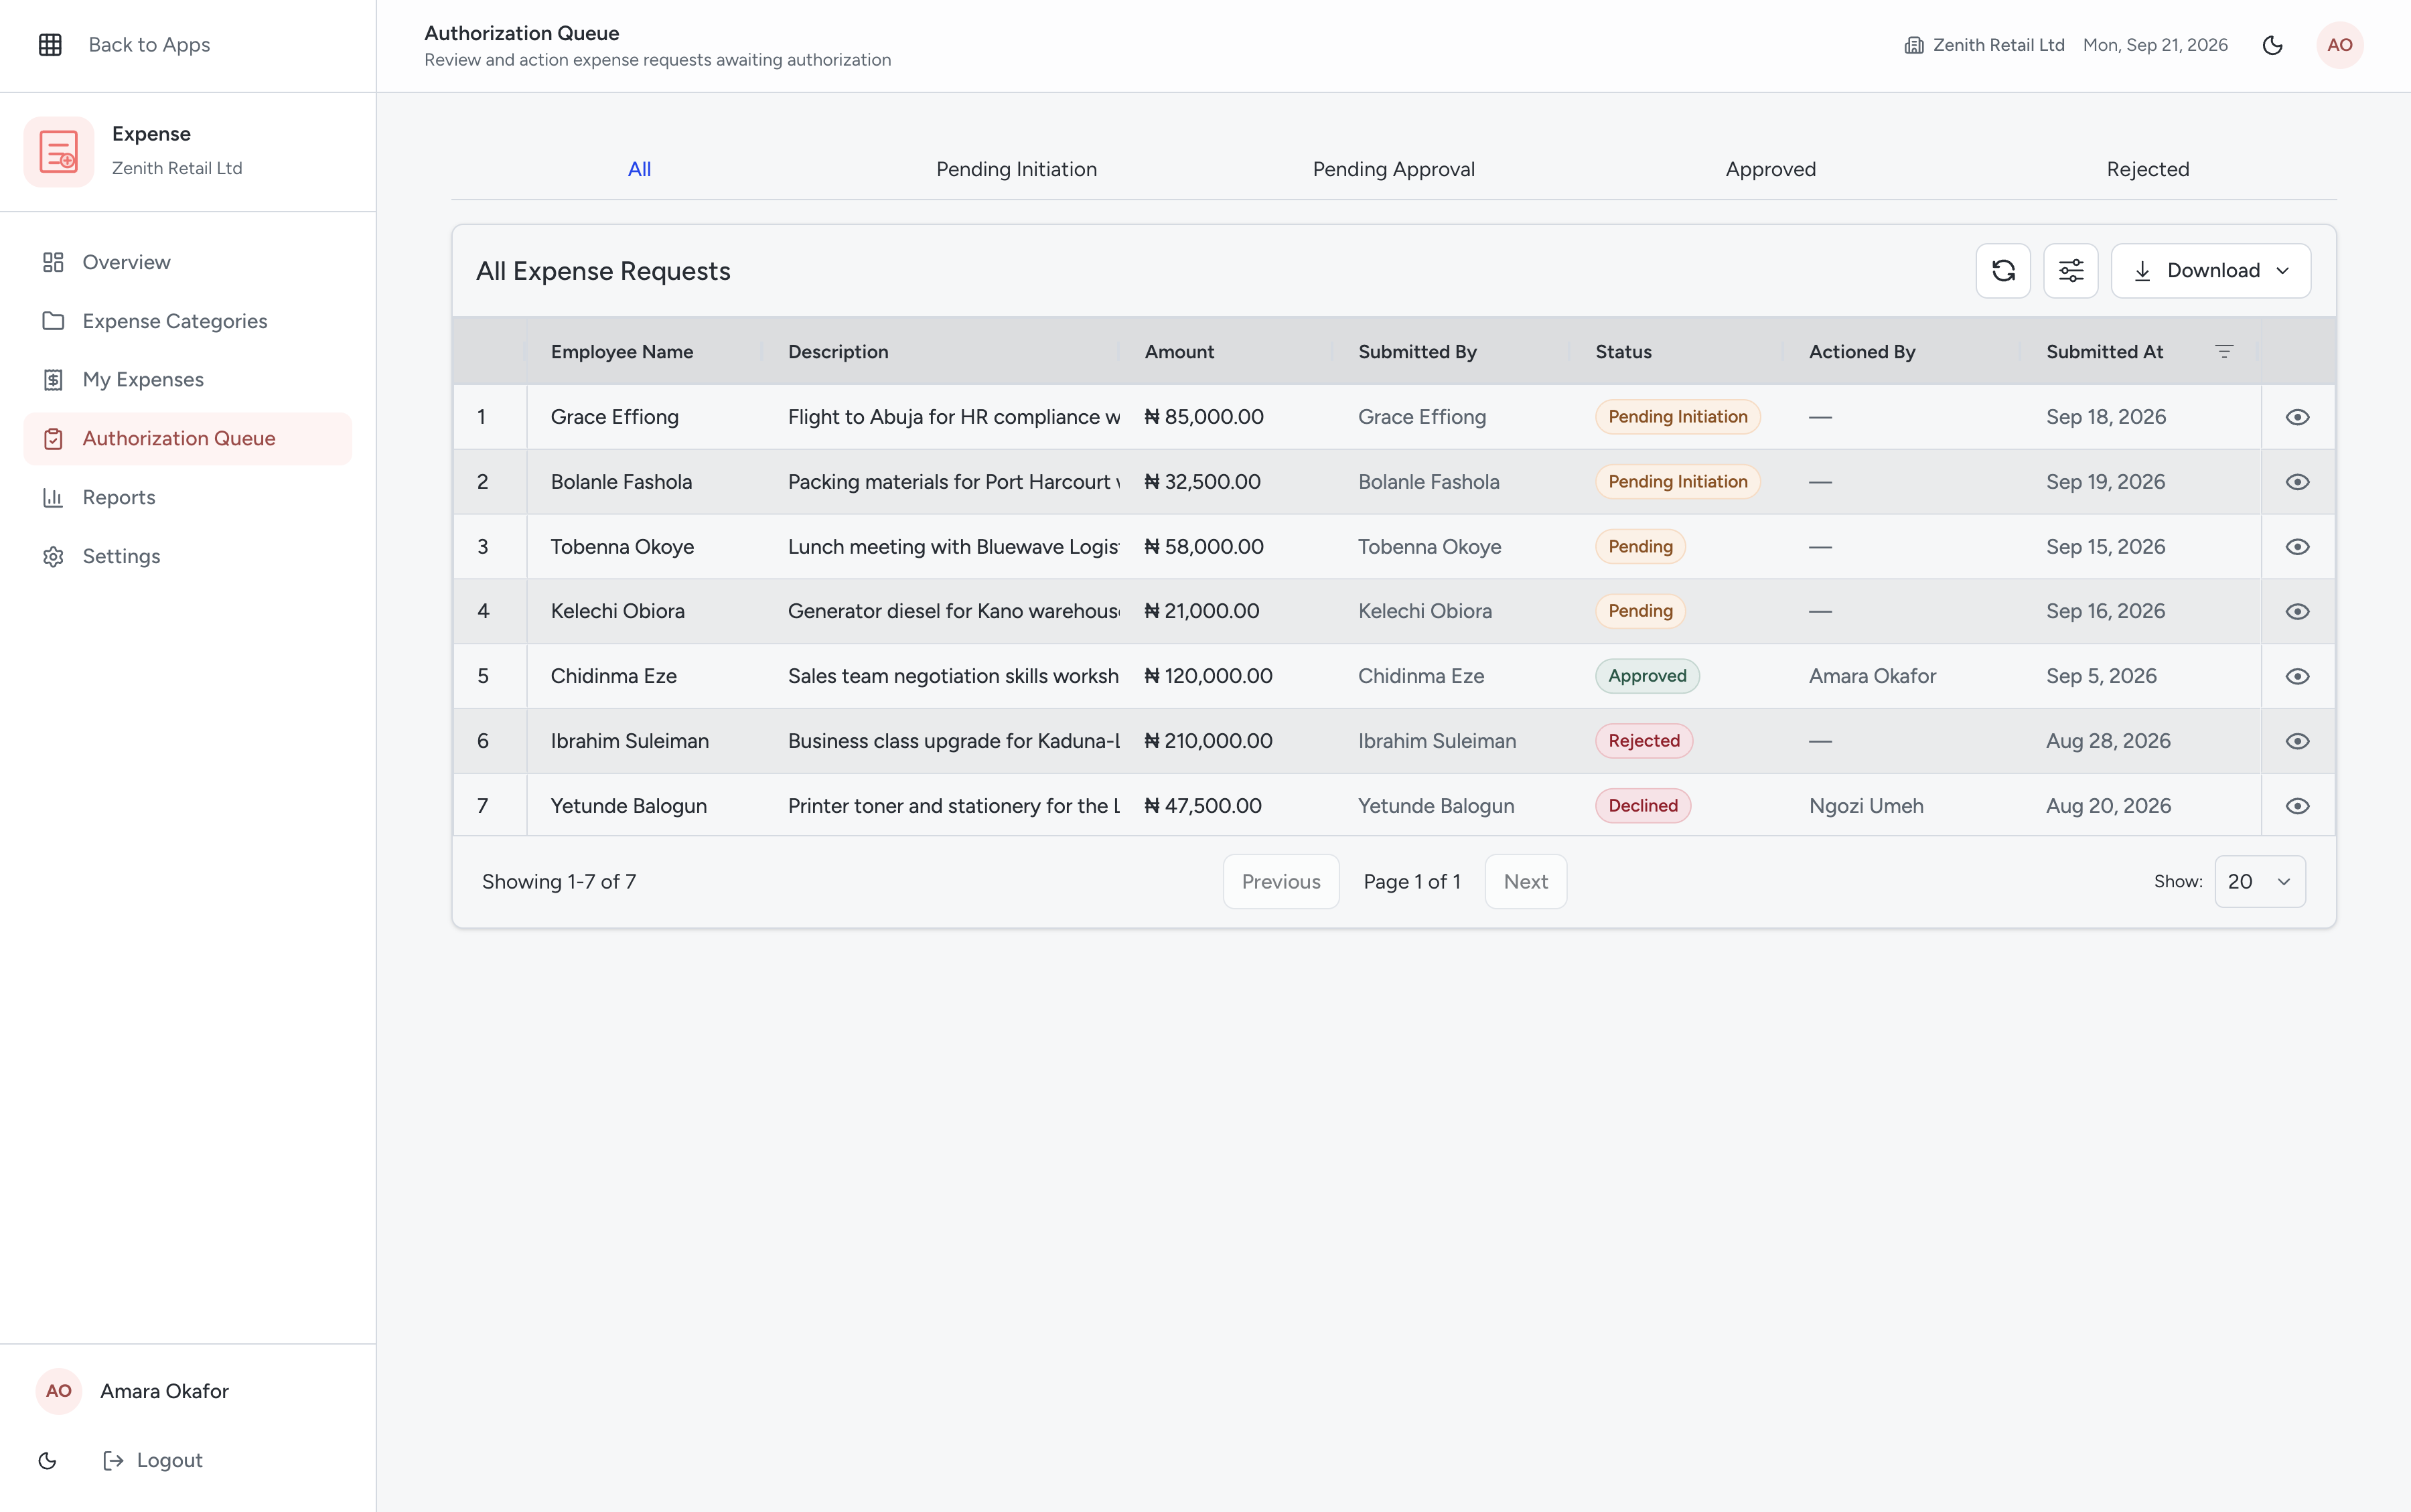Click the Amount column header

[x=1179, y=351]
